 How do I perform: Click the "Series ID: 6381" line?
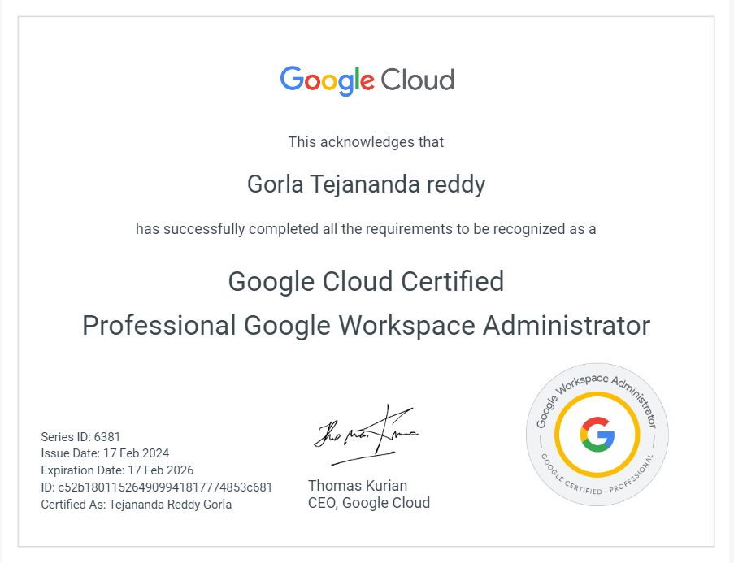80,436
